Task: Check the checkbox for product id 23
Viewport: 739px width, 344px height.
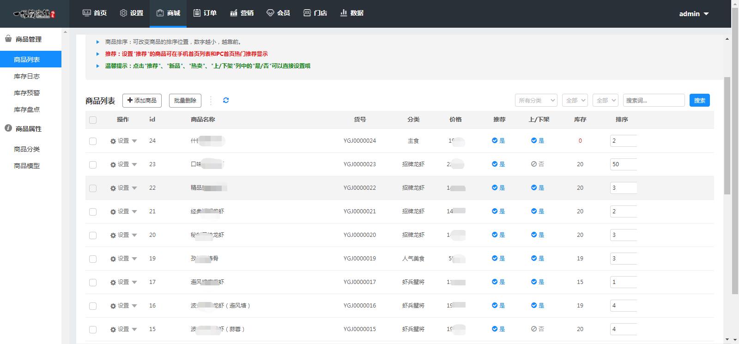Action: tap(93, 165)
